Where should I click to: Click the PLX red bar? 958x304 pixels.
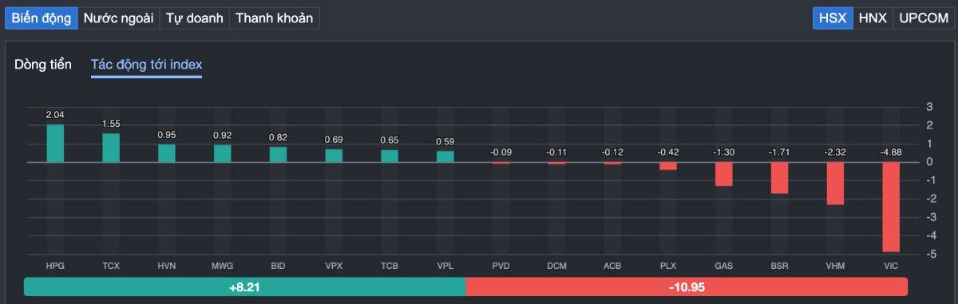pos(668,166)
